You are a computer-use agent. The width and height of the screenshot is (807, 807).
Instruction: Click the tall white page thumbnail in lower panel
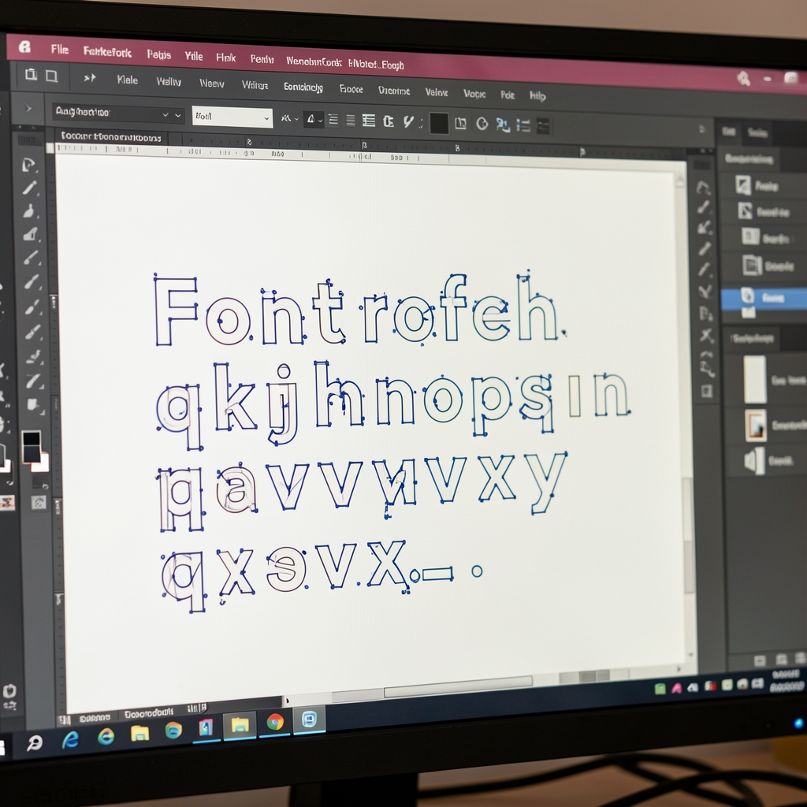click(755, 379)
